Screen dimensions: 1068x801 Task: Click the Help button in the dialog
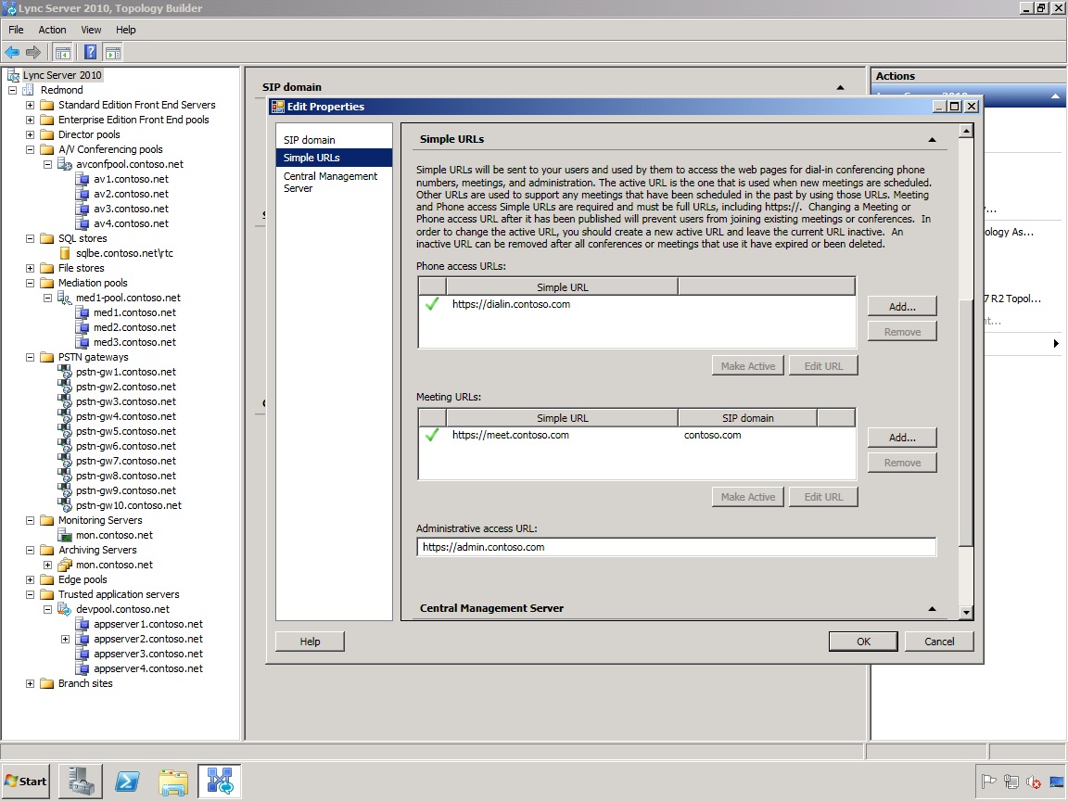pos(310,642)
